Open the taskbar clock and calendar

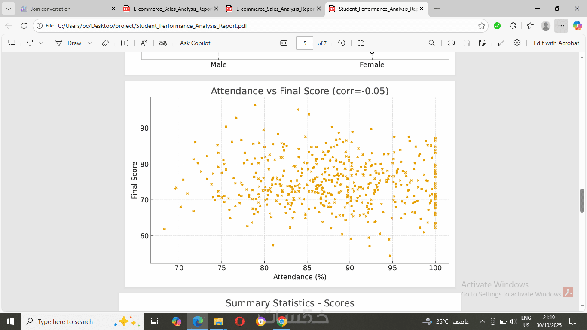coord(549,321)
